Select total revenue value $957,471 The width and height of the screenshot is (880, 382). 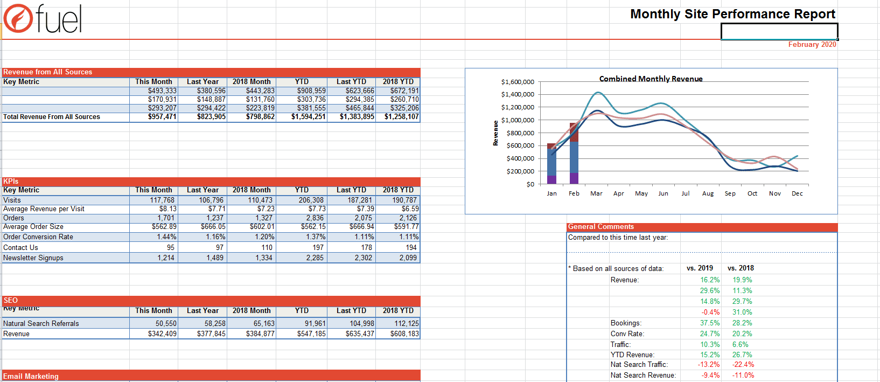[162, 117]
